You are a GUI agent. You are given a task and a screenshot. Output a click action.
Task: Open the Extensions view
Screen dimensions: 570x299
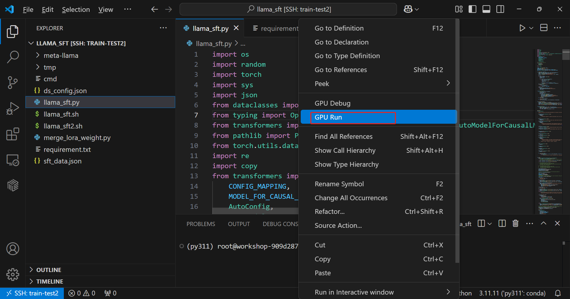(13, 134)
